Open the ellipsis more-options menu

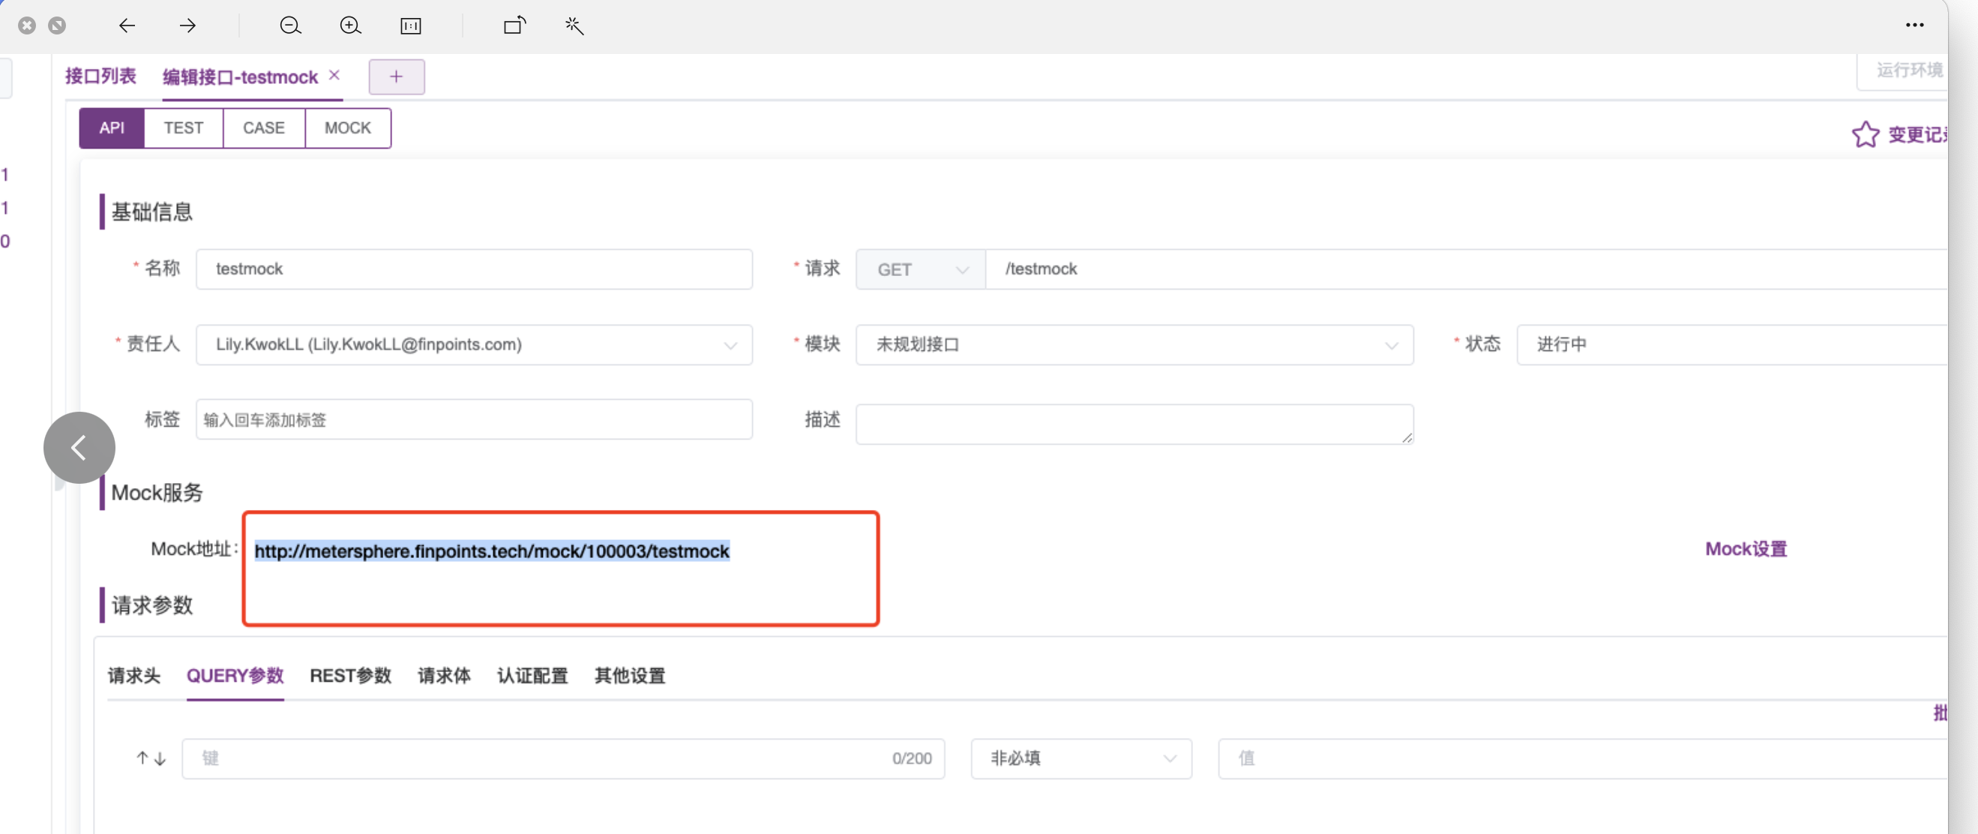tap(1914, 25)
